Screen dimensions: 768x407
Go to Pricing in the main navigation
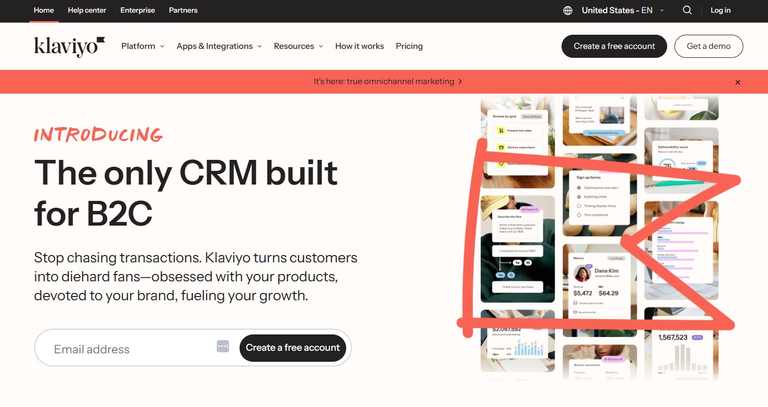point(409,46)
